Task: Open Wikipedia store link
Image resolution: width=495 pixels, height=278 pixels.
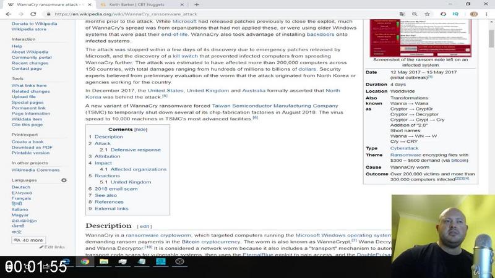Action: coord(28,29)
